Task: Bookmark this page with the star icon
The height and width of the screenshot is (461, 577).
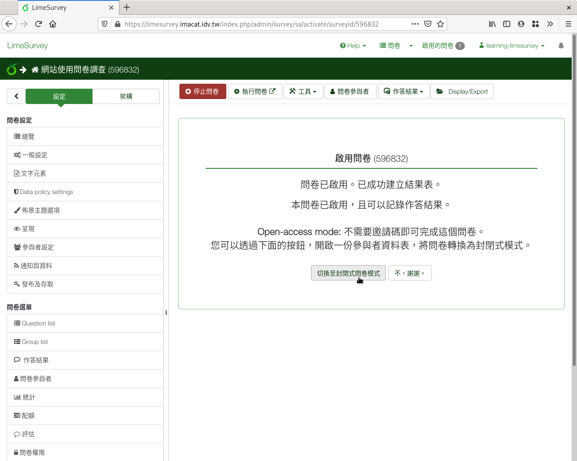Action: coord(440,24)
